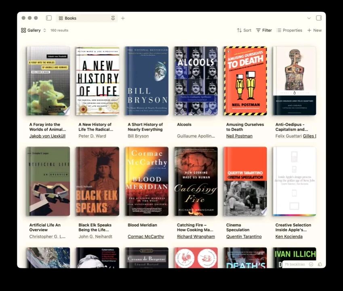This screenshot has height=291, width=343.
Task: Click the sync checkmark status icon
Action: [x=311, y=264]
